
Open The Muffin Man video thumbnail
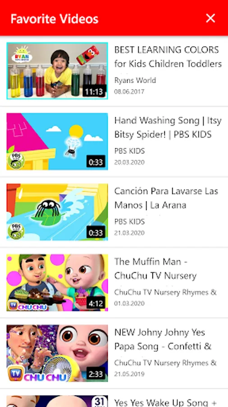[x=57, y=283]
